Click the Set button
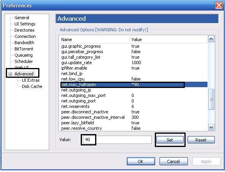Viewport: 225px width, 172px height. [170, 140]
